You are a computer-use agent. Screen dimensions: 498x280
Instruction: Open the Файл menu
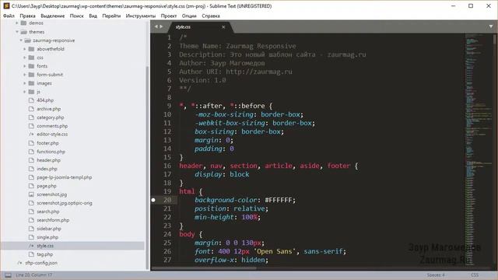click(9, 16)
